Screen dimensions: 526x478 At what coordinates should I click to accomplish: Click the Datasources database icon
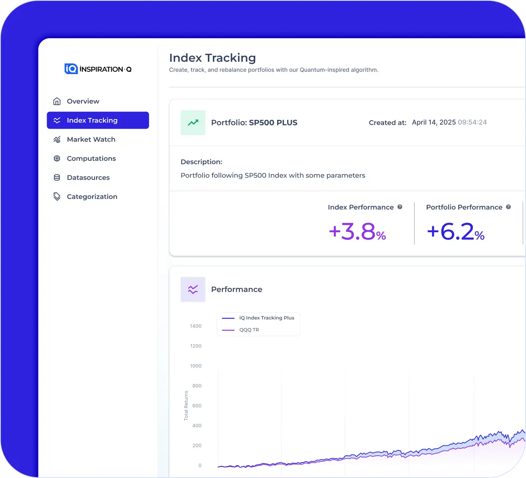pos(57,177)
